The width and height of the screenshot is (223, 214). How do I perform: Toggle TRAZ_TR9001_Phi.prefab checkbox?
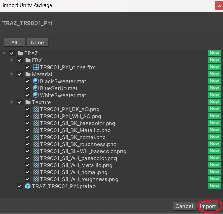tap(20, 186)
